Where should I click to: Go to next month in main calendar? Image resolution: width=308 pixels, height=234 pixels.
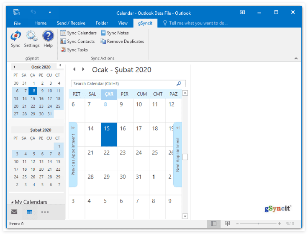(83, 69)
